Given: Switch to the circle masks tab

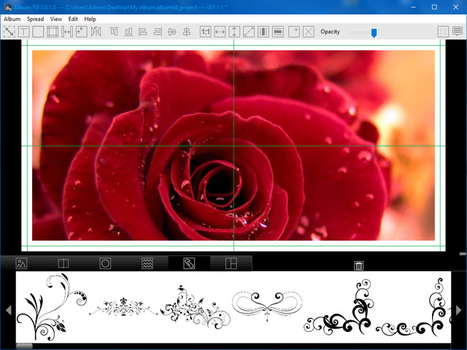Looking at the screenshot, I should coord(105,263).
